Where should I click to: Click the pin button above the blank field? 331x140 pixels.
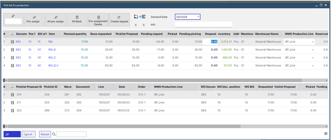(x=13, y=16)
